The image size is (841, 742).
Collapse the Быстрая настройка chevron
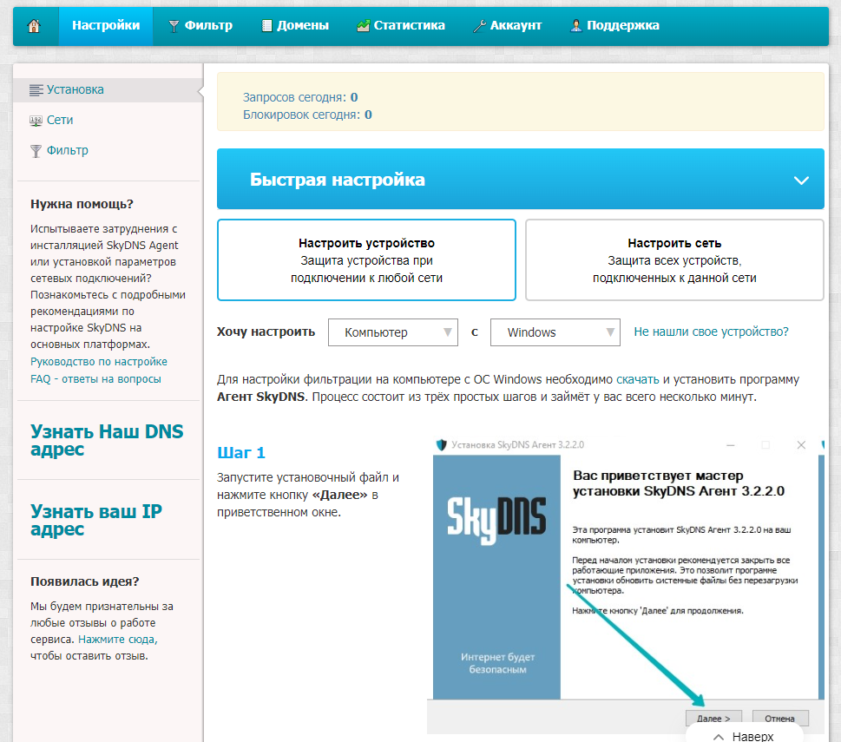point(801,181)
